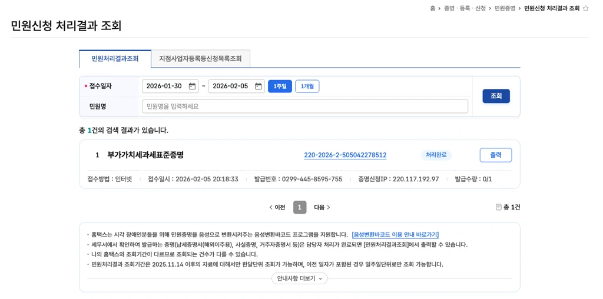This screenshot has width=603, height=299.
Task: Select the 1개월 period toggle
Action: (x=307, y=87)
